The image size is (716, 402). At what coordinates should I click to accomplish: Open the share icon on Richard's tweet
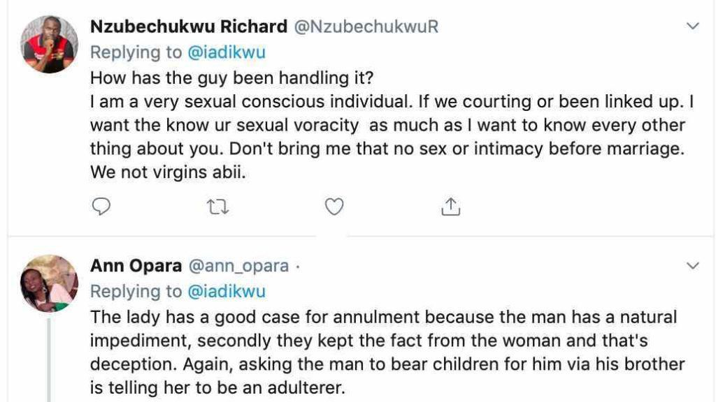click(452, 206)
